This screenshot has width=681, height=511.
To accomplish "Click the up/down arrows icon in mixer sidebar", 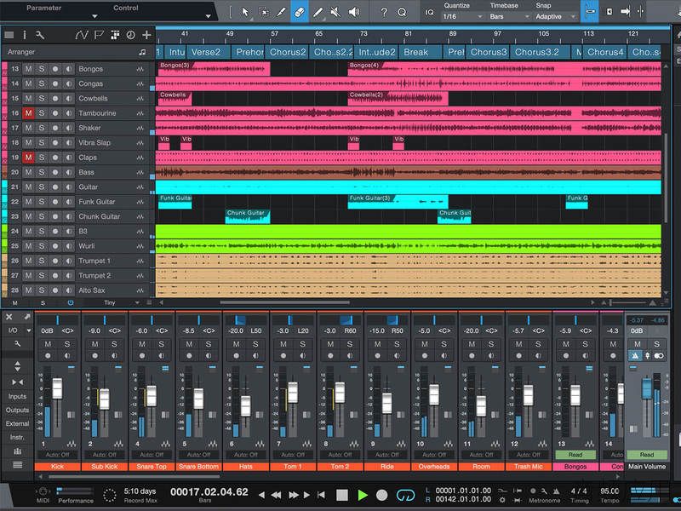I will [x=17, y=366].
